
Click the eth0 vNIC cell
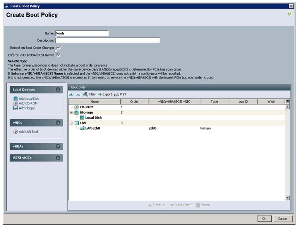(152, 128)
